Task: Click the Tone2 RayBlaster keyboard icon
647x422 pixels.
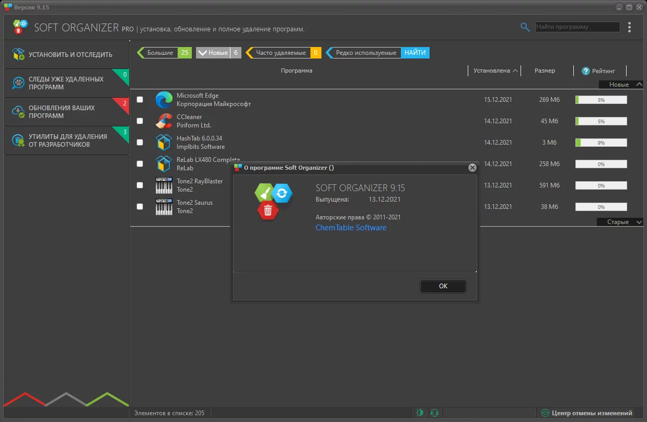Action: 164,185
